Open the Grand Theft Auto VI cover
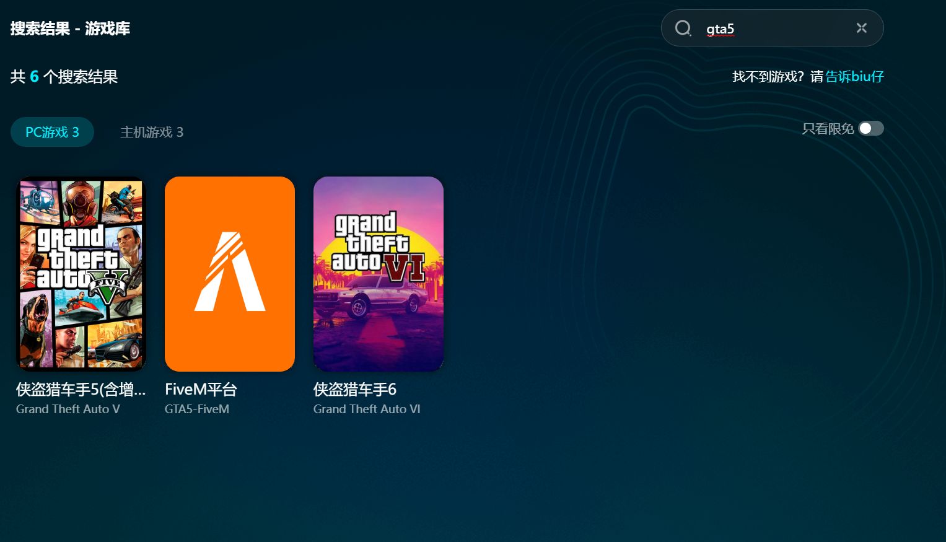The image size is (946, 542). (379, 274)
